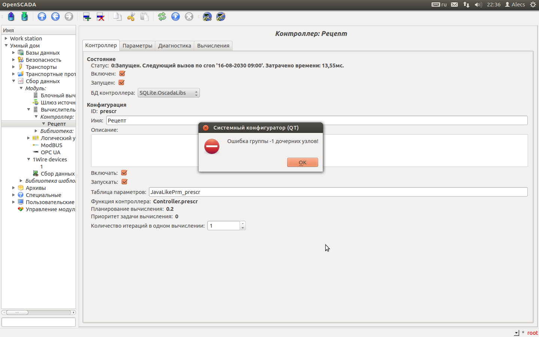
Task: Click the delete item toolbar icon
Action: (x=100, y=16)
